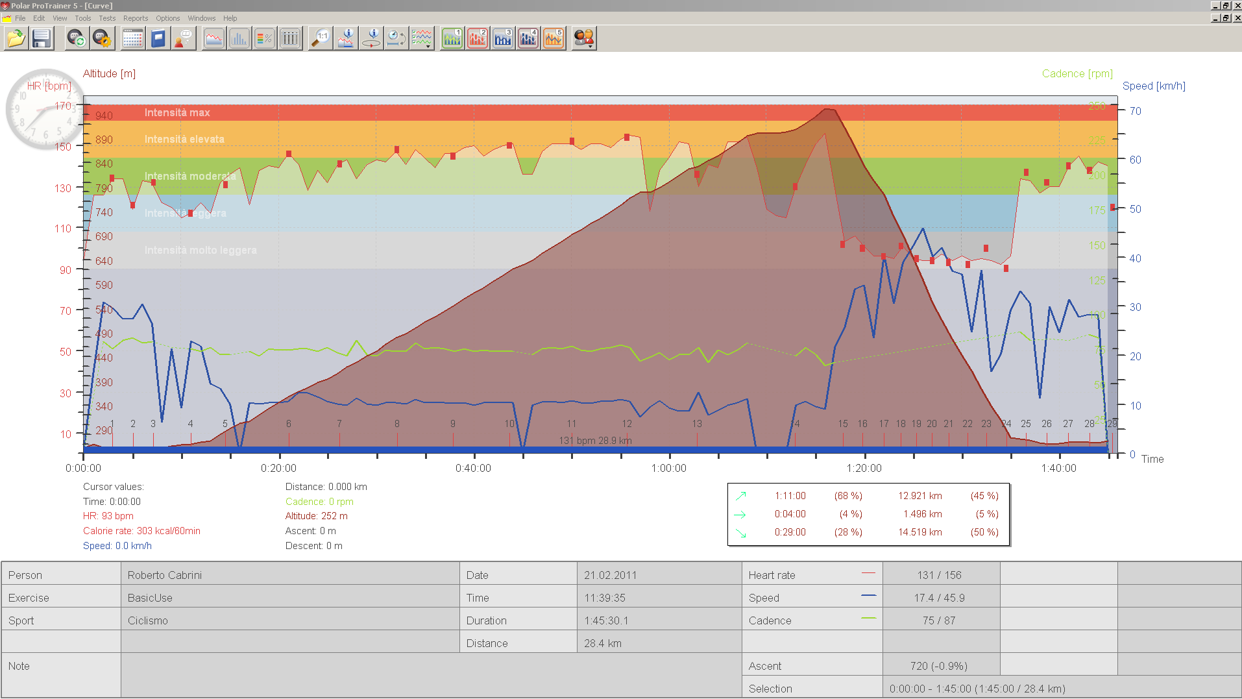
Task: Select graph preset 2 in the toolbar
Action: [x=478, y=39]
